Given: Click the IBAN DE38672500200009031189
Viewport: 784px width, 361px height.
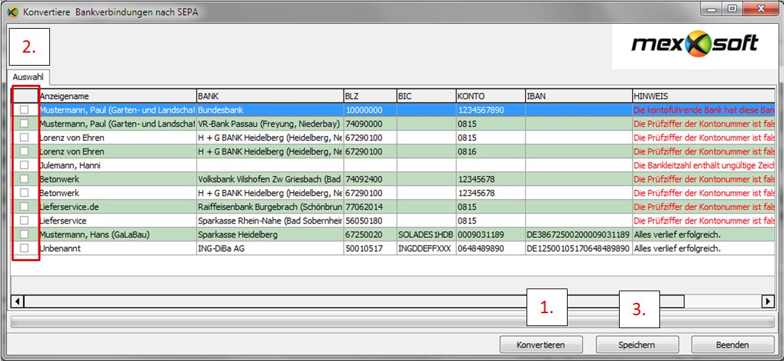Looking at the screenshot, I should (579, 235).
